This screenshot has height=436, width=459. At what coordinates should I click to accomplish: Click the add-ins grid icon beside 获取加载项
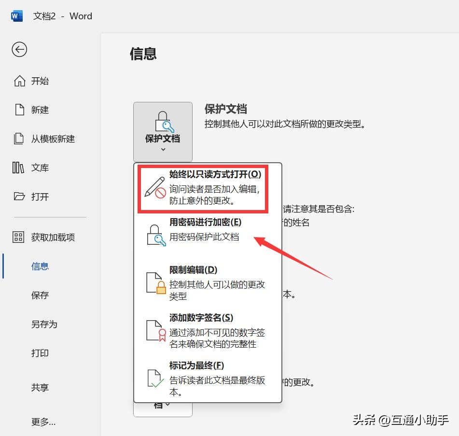point(18,237)
